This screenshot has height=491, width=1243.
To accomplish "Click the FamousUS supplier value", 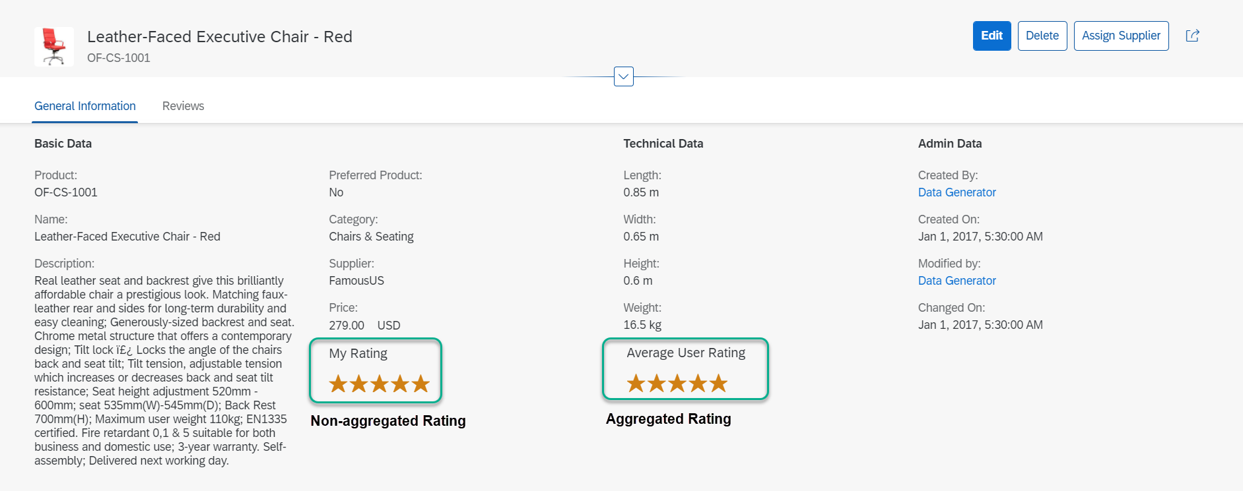I will pos(356,281).
